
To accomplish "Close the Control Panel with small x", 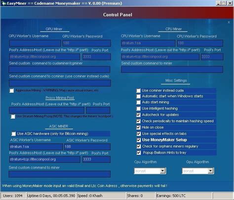I will (x=229, y=22).
